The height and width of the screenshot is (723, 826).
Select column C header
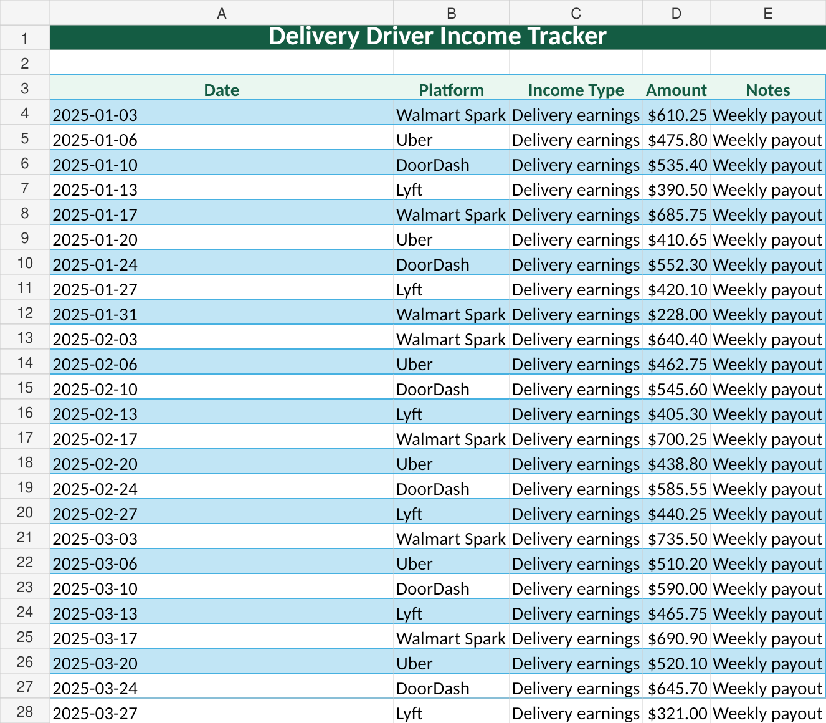(x=576, y=13)
